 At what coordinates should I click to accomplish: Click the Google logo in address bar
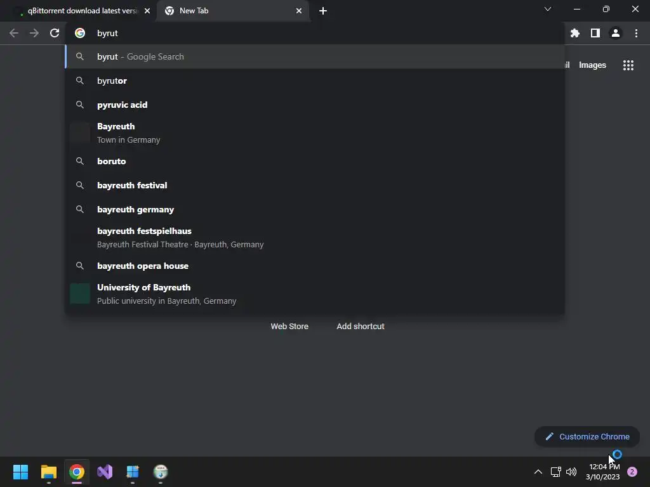click(80, 33)
